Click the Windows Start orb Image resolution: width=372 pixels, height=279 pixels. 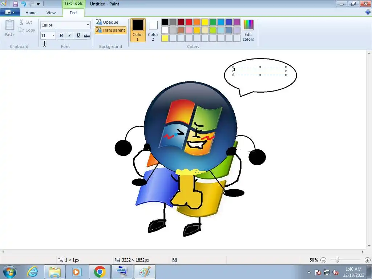coord(10,272)
